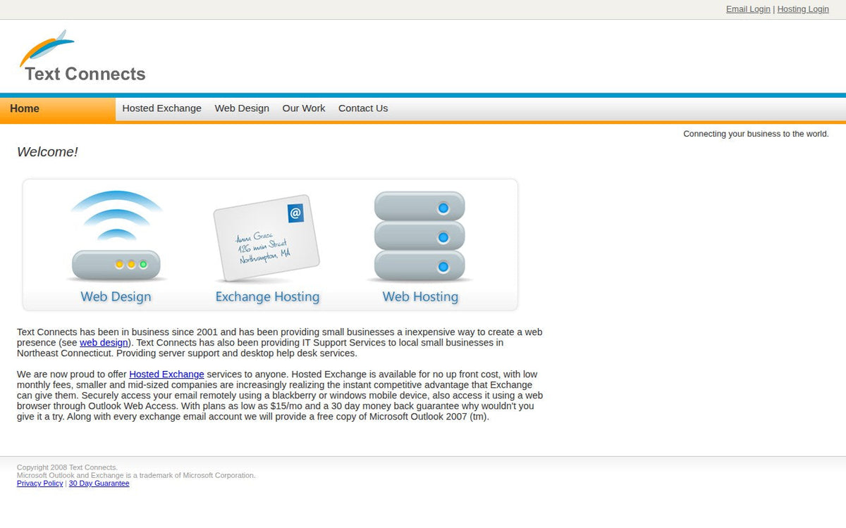
Task: Click the Hosting Login link
Action: click(x=803, y=9)
